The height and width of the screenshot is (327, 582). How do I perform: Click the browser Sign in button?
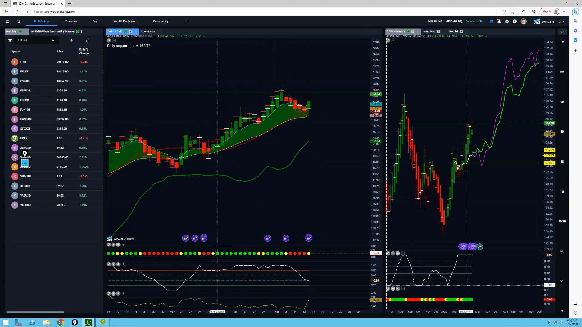pyautogui.click(x=550, y=12)
